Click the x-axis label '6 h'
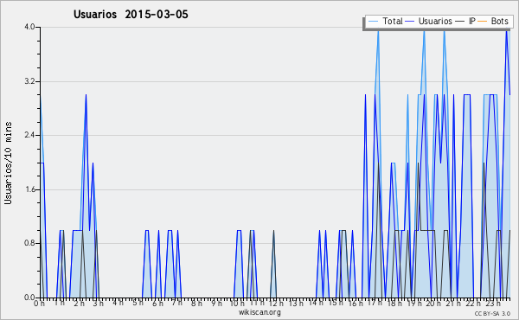Screen dimensions: 519x320 click(x=157, y=303)
